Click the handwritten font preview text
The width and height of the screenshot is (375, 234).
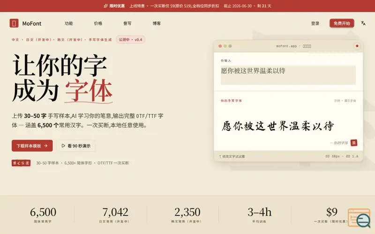278,126
